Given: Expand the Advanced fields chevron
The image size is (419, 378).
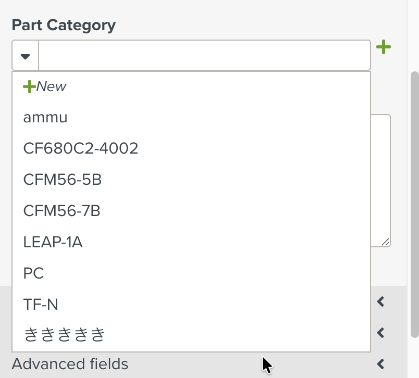Looking at the screenshot, I should click(381, 364).
